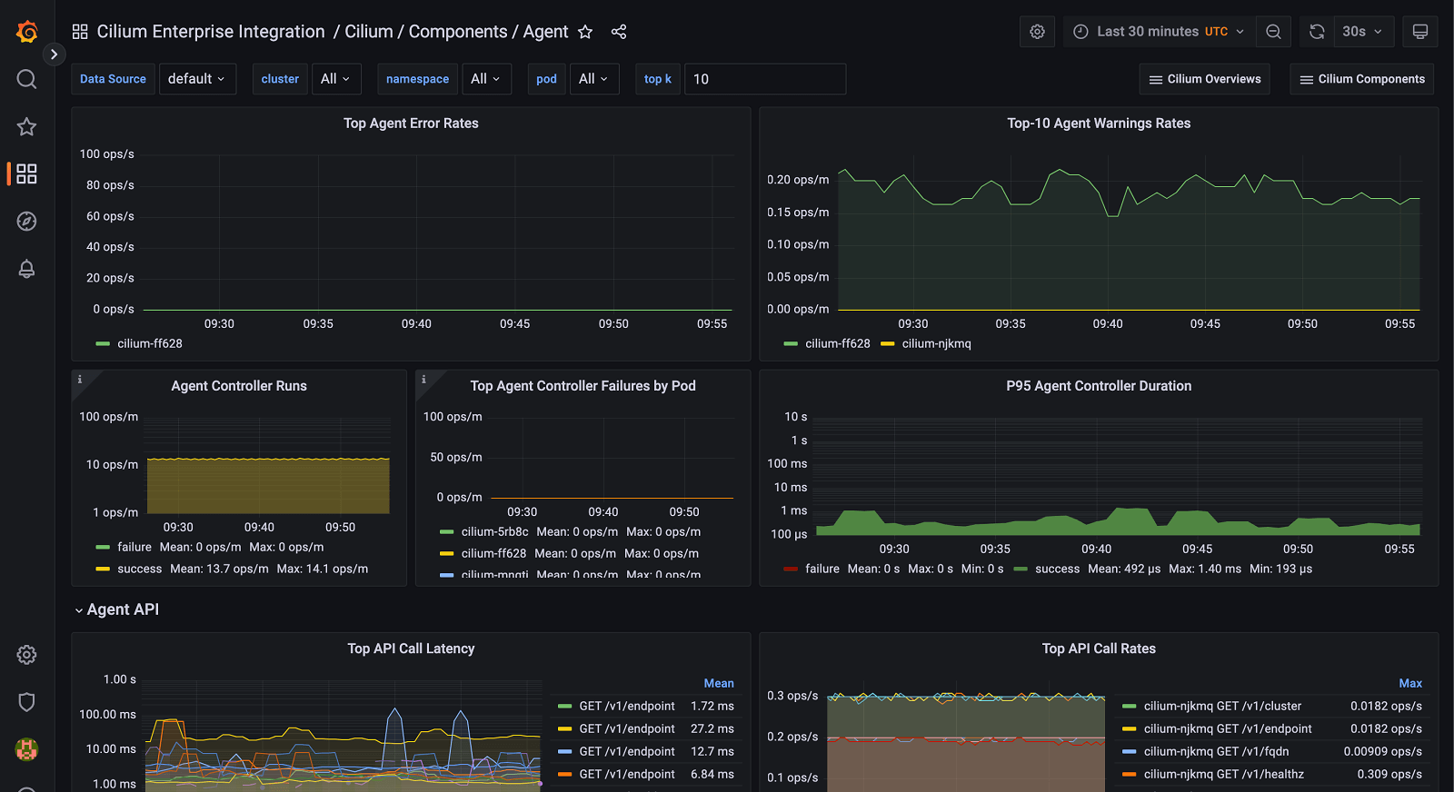Click the Grafana logo home icon
This screenshot has width=1454, height=792.
(x=26, y=32)
